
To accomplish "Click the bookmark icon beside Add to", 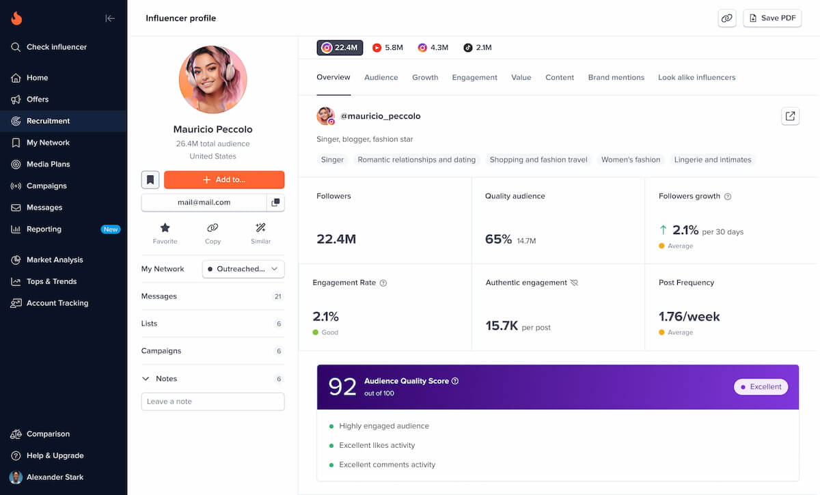I will coord(150,180).
